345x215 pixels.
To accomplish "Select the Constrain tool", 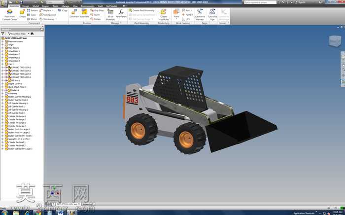I will click(74, 13).
